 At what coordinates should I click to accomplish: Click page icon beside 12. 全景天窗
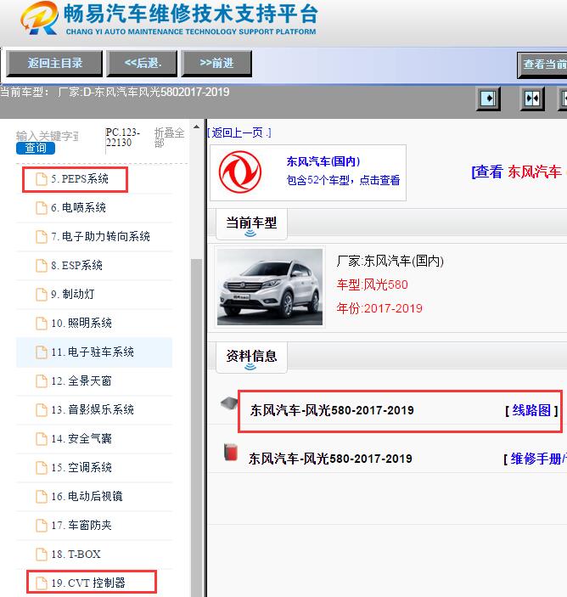[x=41, y=381]
